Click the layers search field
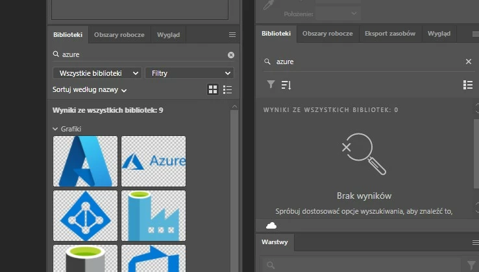The width and height of the screenshot is (479, 272). click(360, 265)
